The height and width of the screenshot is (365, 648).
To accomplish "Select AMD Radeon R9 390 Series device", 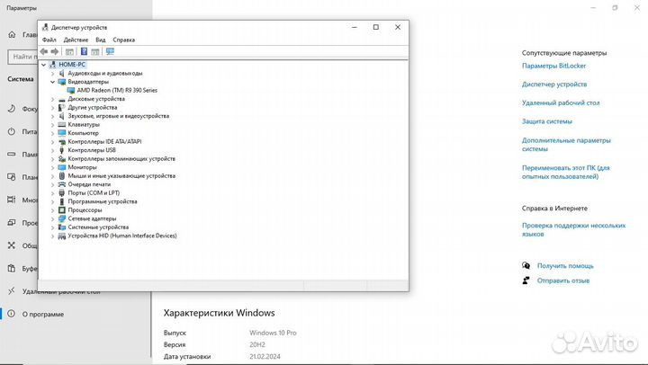I will click(x=117, y=90).
